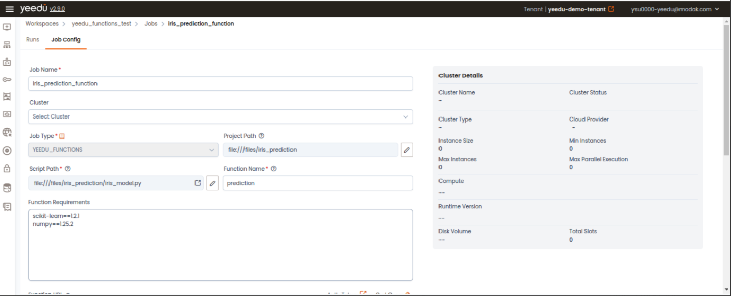Click the globe sidebar icon
731x296 pixels.
[x=7, y=132]
